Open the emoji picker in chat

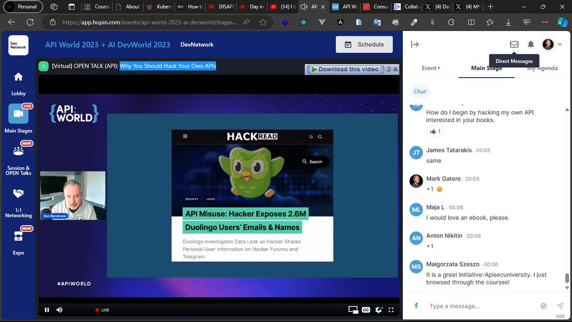tap(543, 306)
